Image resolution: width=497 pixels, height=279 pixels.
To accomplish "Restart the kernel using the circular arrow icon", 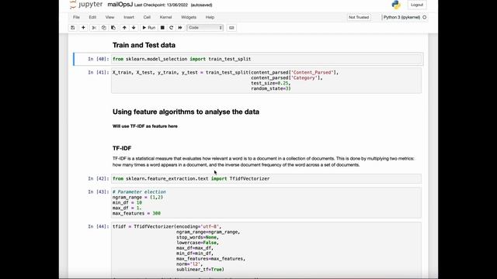I will coord(171,28).
